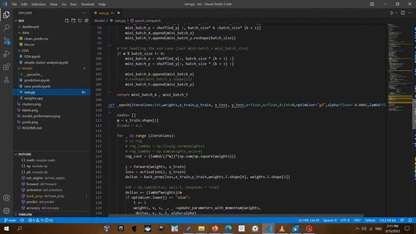Open the Extensions view
This screenshot has height=234, width=416.
pos(6,66)
